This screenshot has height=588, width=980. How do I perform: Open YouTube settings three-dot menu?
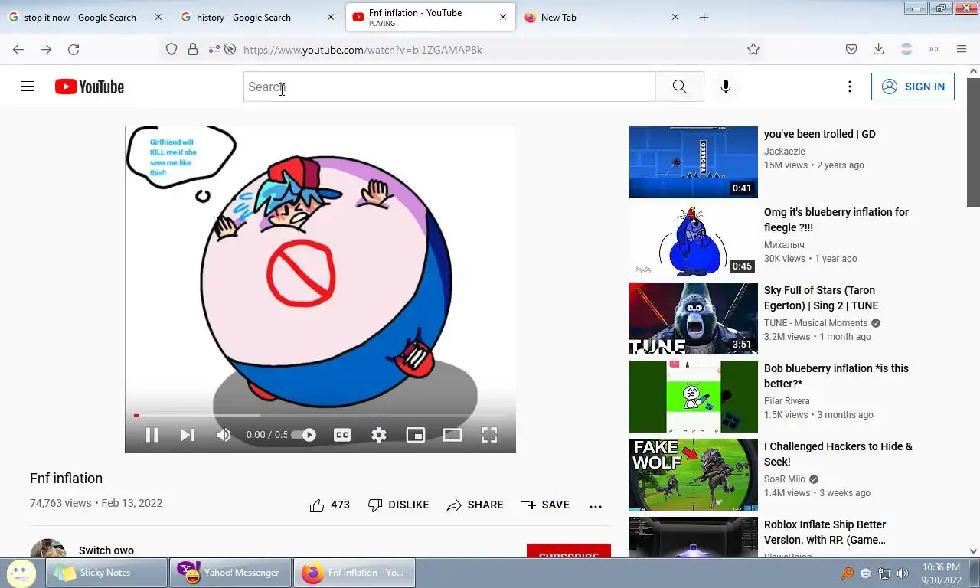[x=849, y=87]
